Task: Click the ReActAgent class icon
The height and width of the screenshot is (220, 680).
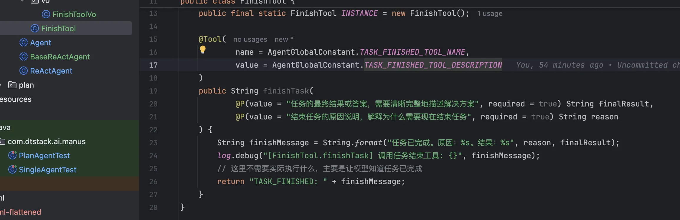Action: (x=24, y=71)
